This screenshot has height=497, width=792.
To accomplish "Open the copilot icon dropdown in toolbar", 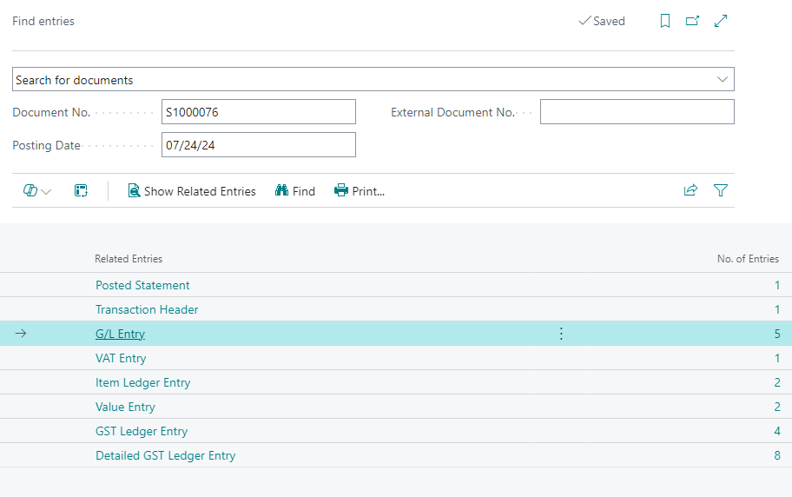I will click(36, 191).
